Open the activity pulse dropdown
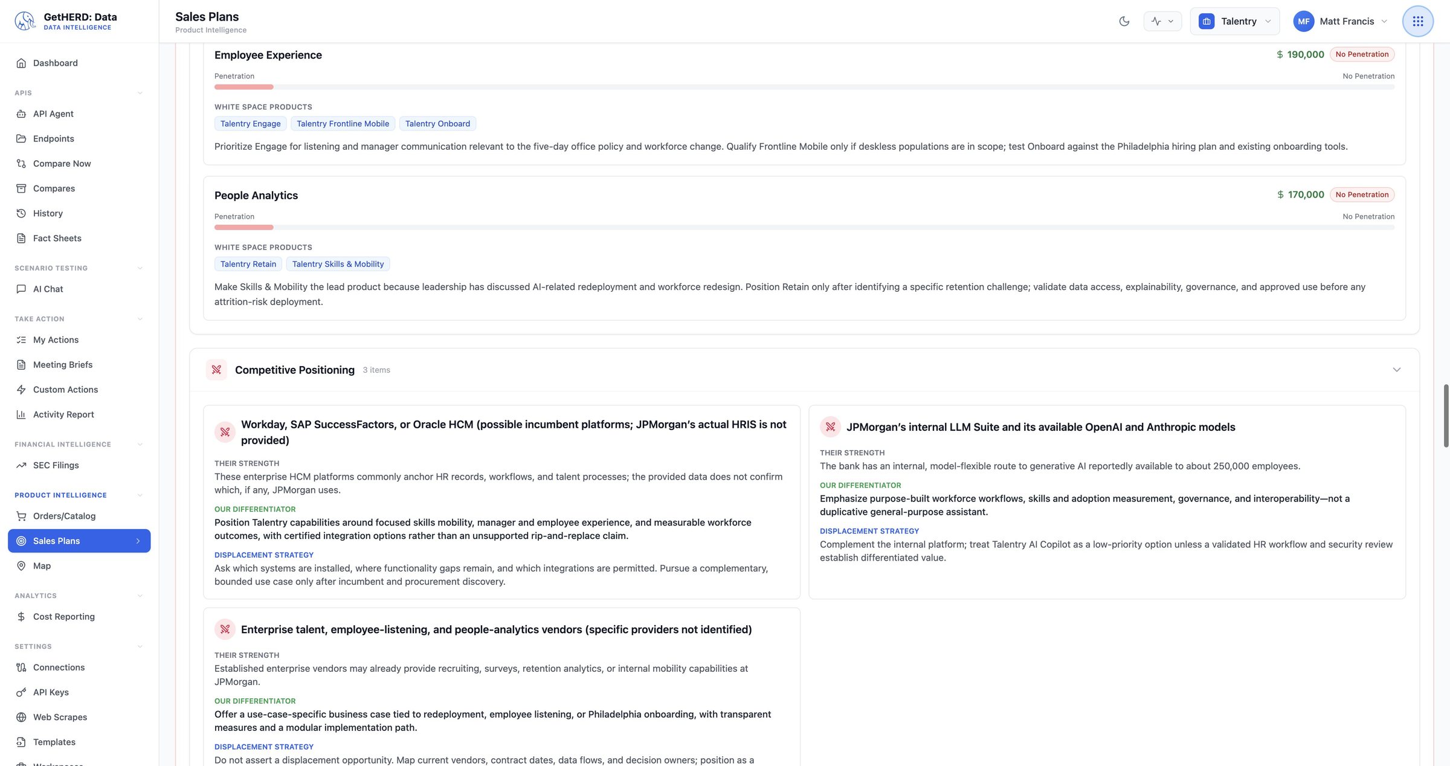This screenshot has width=1450, height=766. 1162,21
